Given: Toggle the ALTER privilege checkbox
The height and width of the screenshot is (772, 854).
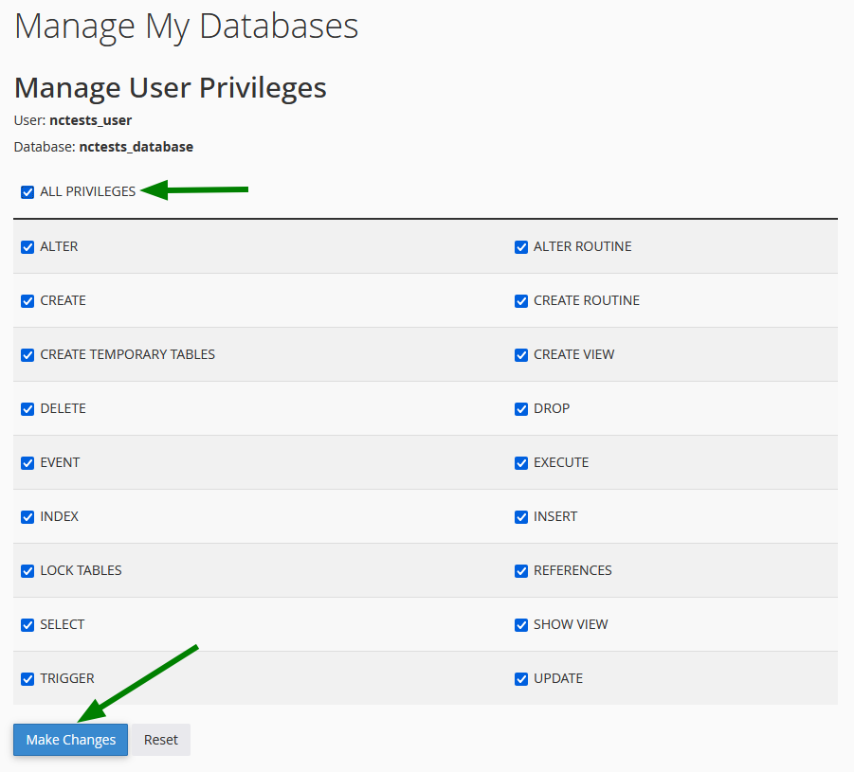Looking at the screenshot, I should (27, 246).
